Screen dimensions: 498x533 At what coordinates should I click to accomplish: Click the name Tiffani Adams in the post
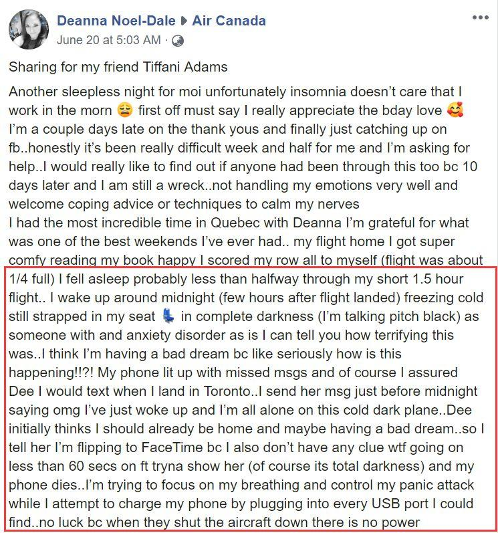click(x=185, y=67)
